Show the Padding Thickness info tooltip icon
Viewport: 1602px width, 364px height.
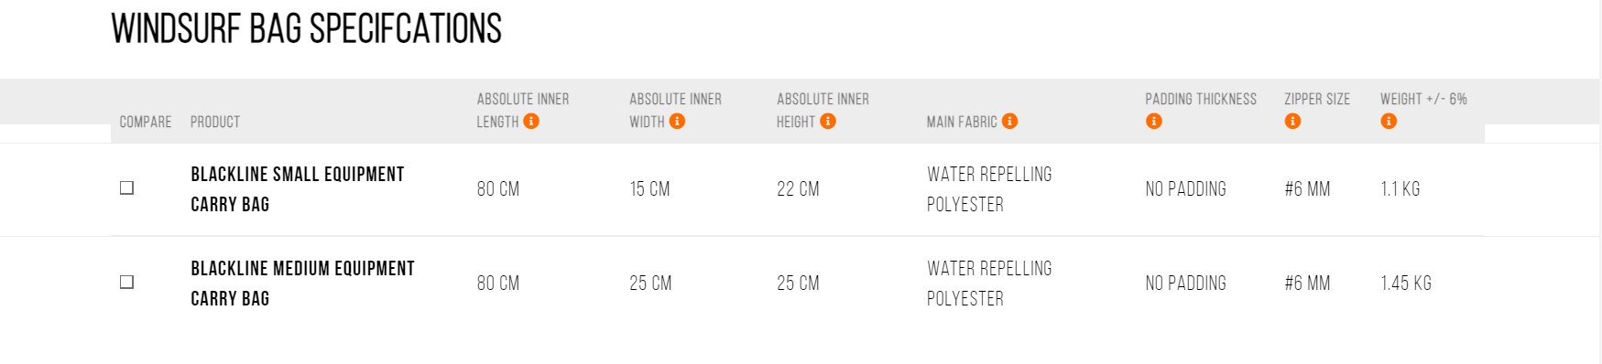(1154, 121)
